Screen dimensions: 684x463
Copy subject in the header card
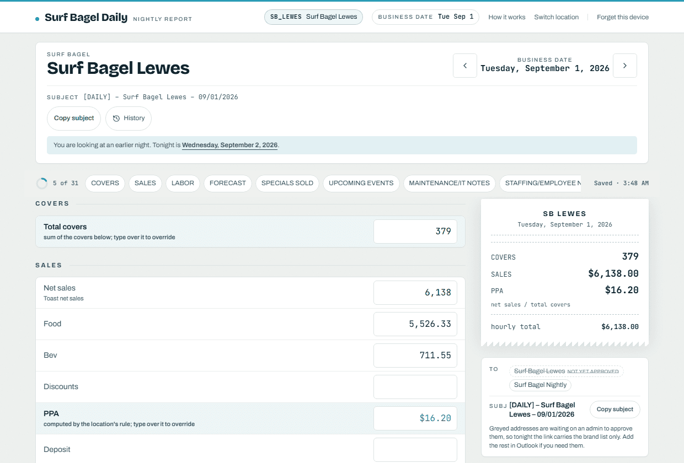(x=74, y=119)
